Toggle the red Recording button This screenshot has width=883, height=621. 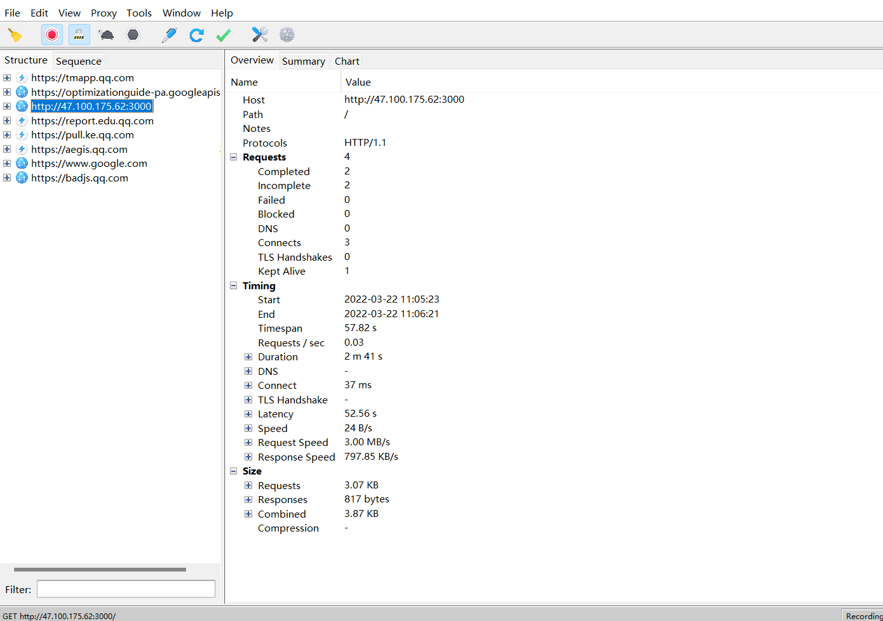pyautogui.click(x=52, y=35)
